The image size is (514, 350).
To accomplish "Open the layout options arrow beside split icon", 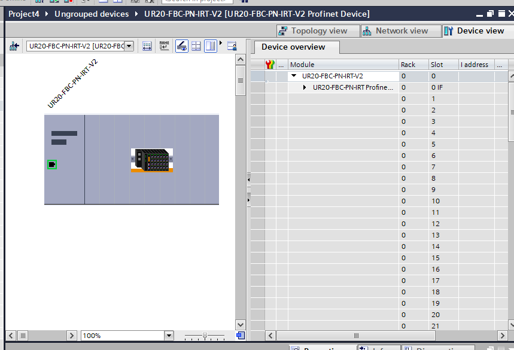I will pyautogui.click(x=221, y=43).
